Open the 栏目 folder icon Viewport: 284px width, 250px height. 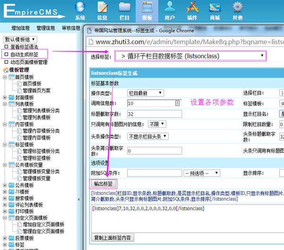click(124, 7)
